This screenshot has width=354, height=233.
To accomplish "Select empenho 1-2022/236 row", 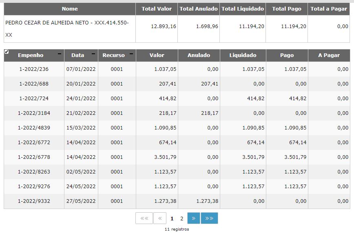I will [x=177, y=69].
